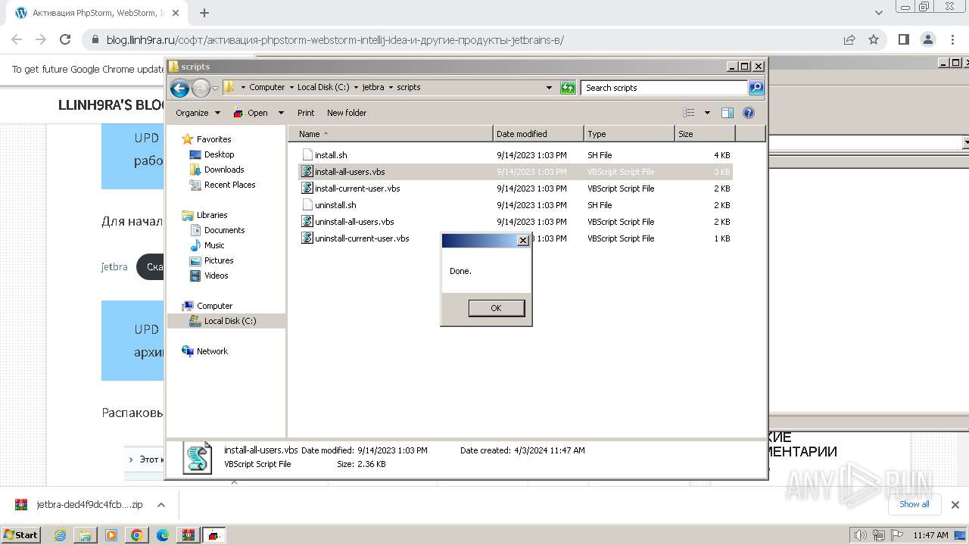Click the volume icon in system tray

[x=861, y=535]
